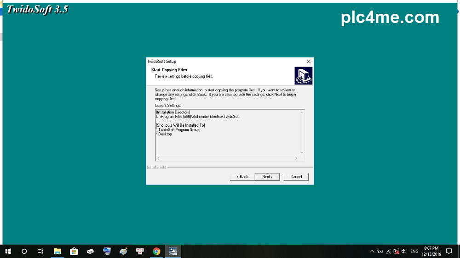Open the Windows Start menu
Viewport: 460px width, 258px height.
coord(8,251)
